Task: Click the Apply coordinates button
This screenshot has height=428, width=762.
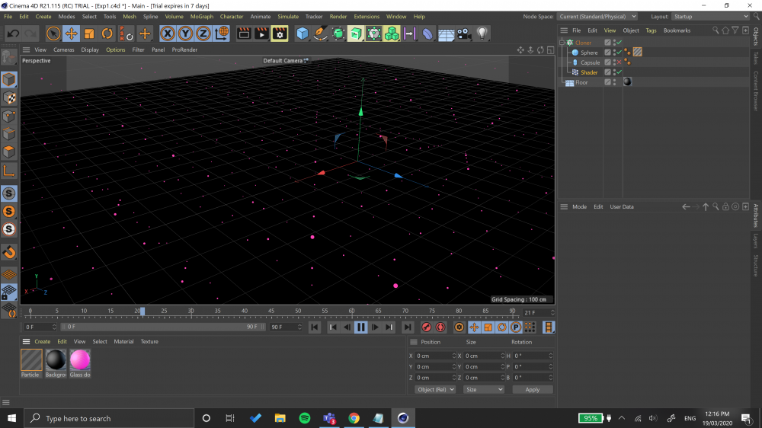Action: coord(532,390)
